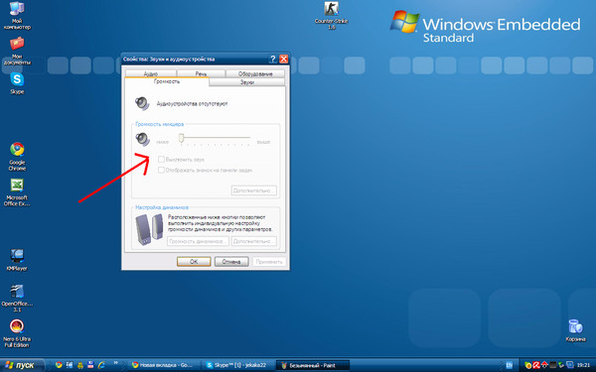Click the Chrome icon in quick launch
Viewport: 596px width, 372px height.
[x=59, y=365]
